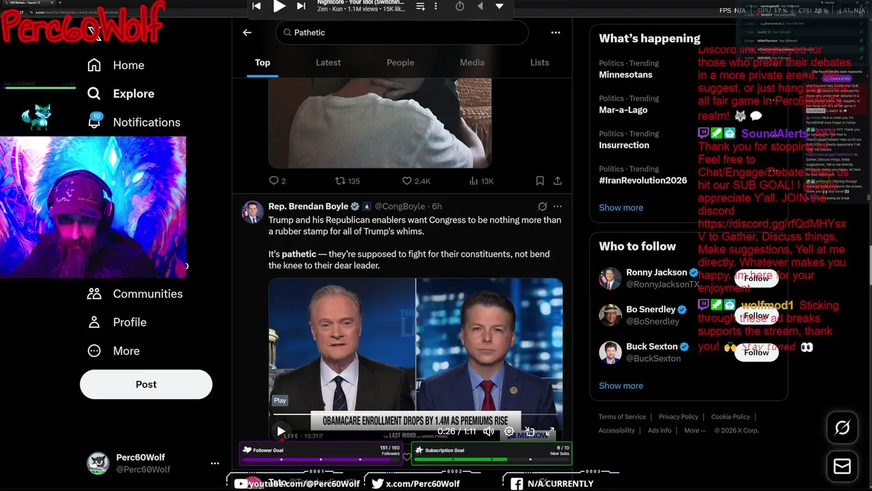Click the Perc60Wolf account avatar
The height and width of the screenshot is (491, 872).
click(98, 463)
